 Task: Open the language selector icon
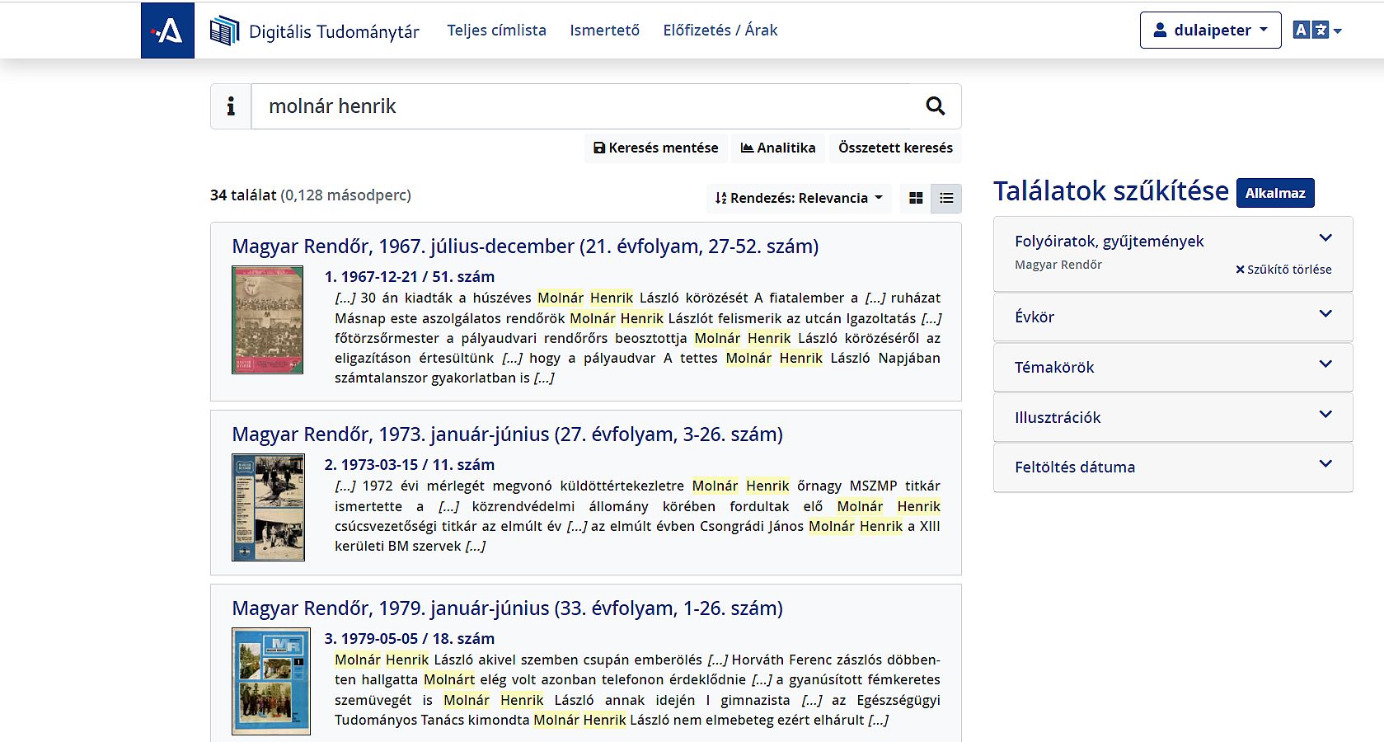1316,31
